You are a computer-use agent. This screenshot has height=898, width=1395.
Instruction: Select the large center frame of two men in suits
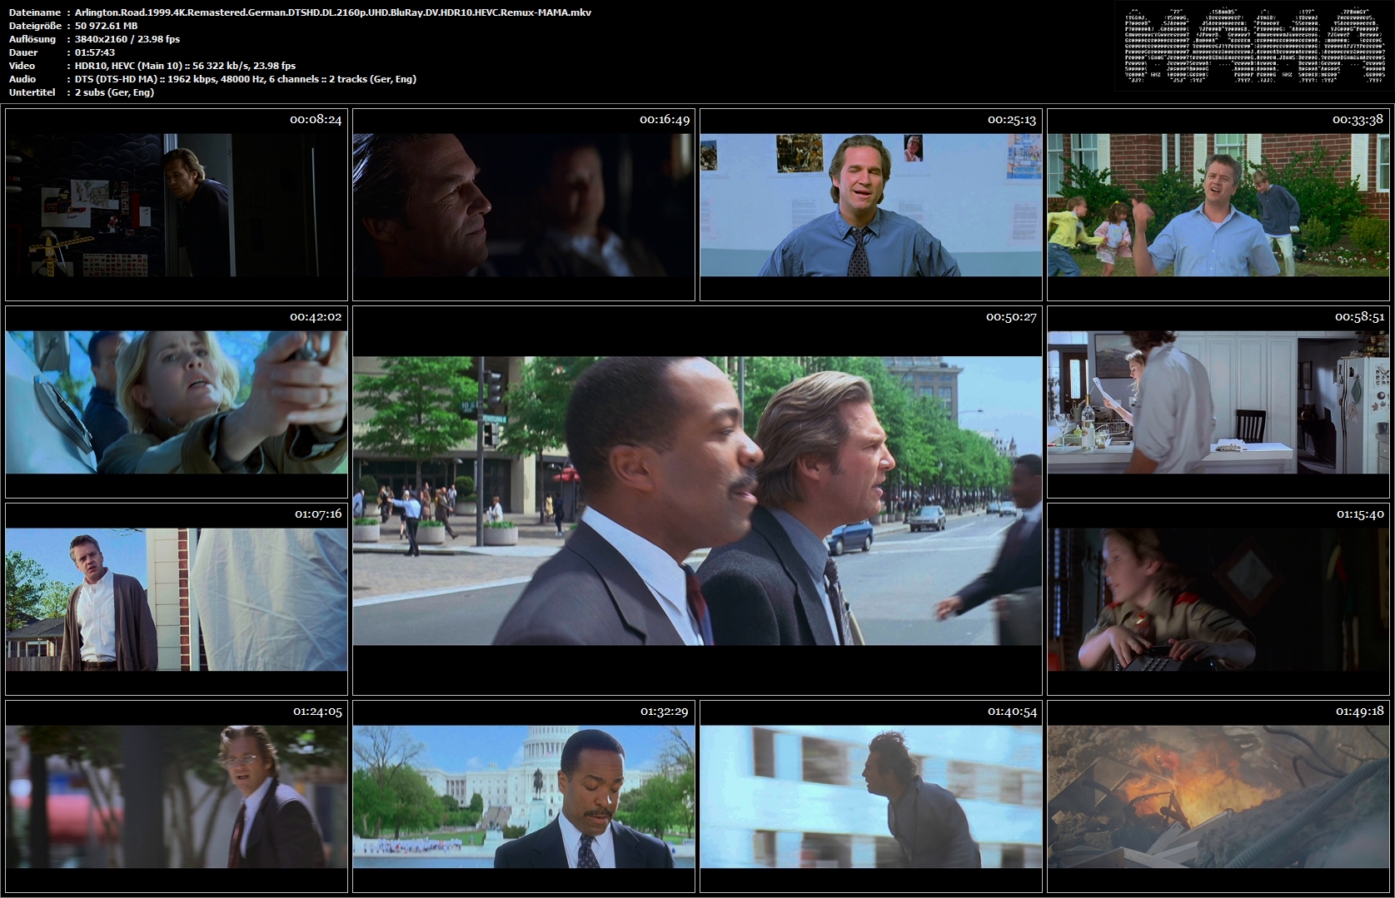(x=697, y=501)
